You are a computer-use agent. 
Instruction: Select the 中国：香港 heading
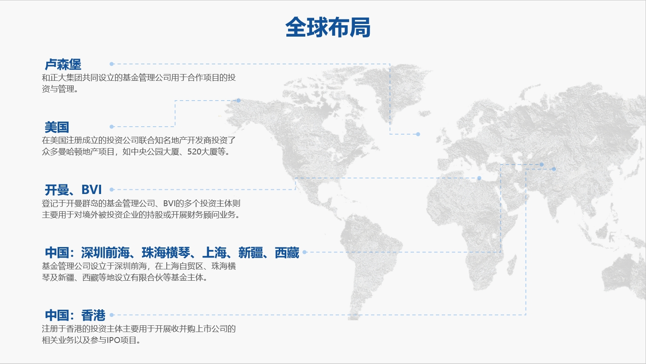[75, 315]
